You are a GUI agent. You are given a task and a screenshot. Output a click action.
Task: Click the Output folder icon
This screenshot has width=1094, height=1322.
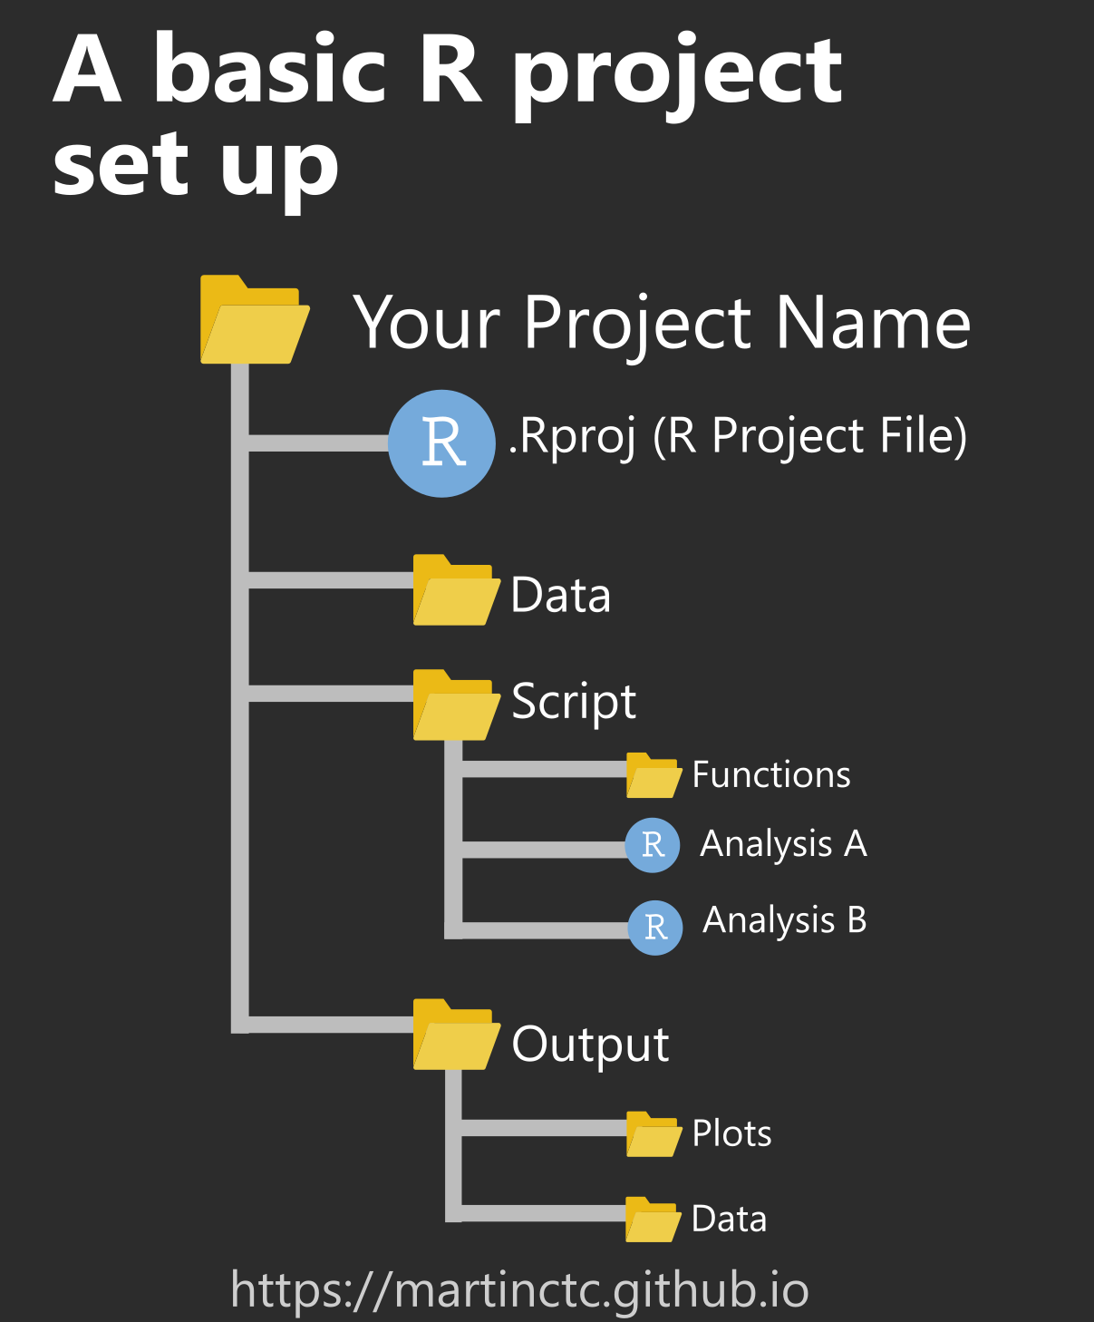(x=456, y=1035)
